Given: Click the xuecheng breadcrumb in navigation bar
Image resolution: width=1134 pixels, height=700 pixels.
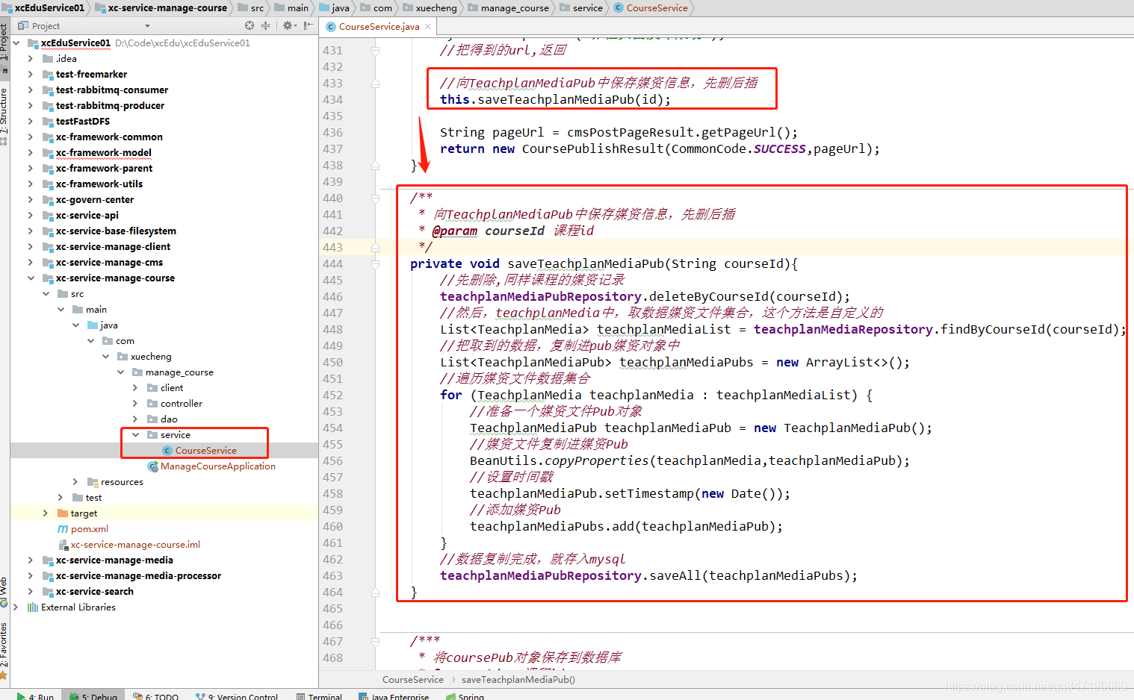Looking at the screenshot, I should (430, 7).
